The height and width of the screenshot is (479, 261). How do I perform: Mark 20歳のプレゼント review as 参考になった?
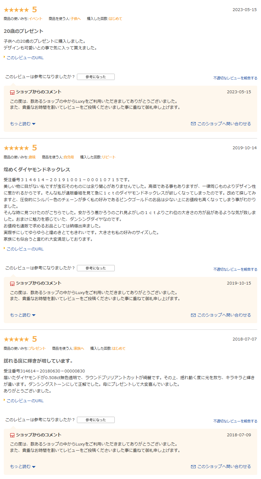tap(96, 77)
